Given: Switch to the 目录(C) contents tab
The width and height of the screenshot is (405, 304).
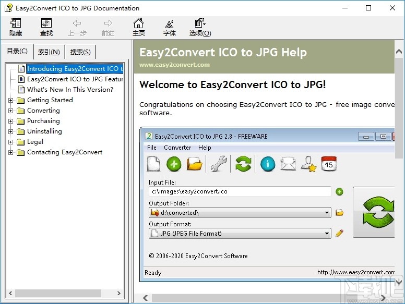Looking at the screenshot, I should click(x=17, y=51).
